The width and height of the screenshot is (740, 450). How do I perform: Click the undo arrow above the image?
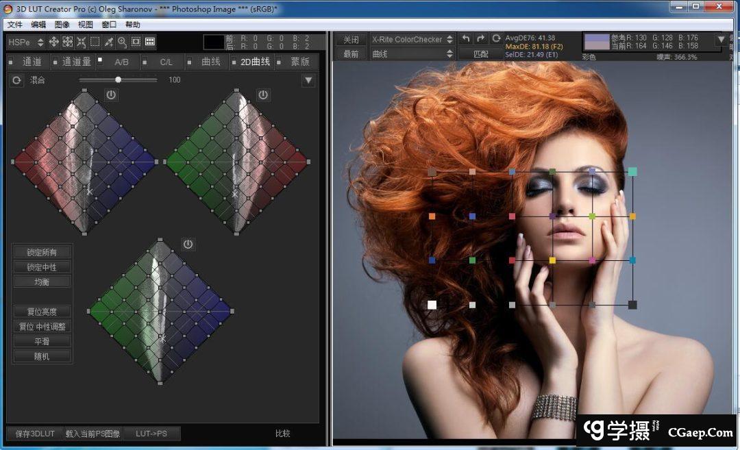[466, 39]
